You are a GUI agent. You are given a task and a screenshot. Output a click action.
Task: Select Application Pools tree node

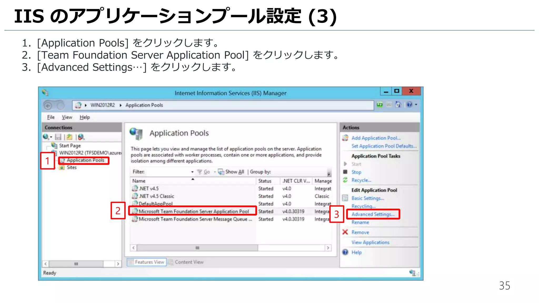(86, 160)
